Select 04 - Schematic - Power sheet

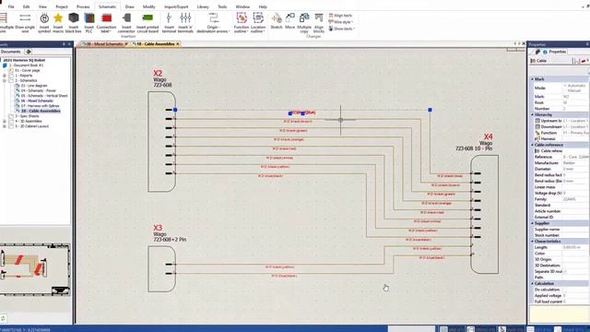[x=39, y=90]
